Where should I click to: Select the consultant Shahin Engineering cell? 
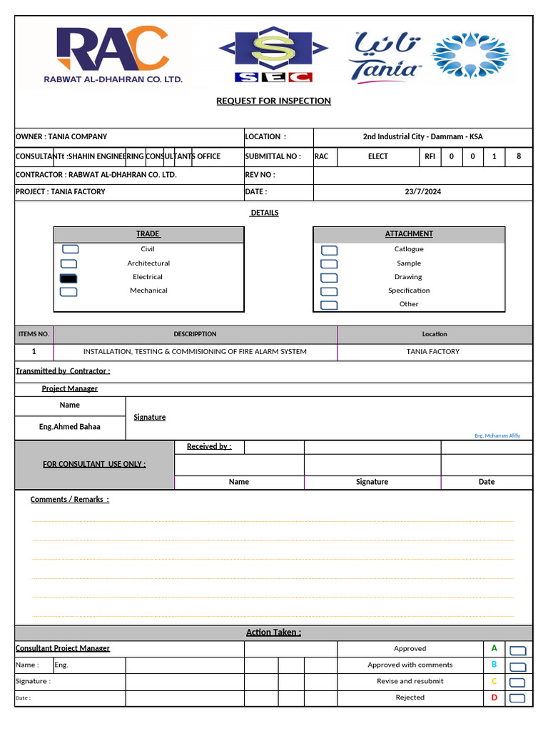point(130,156)
